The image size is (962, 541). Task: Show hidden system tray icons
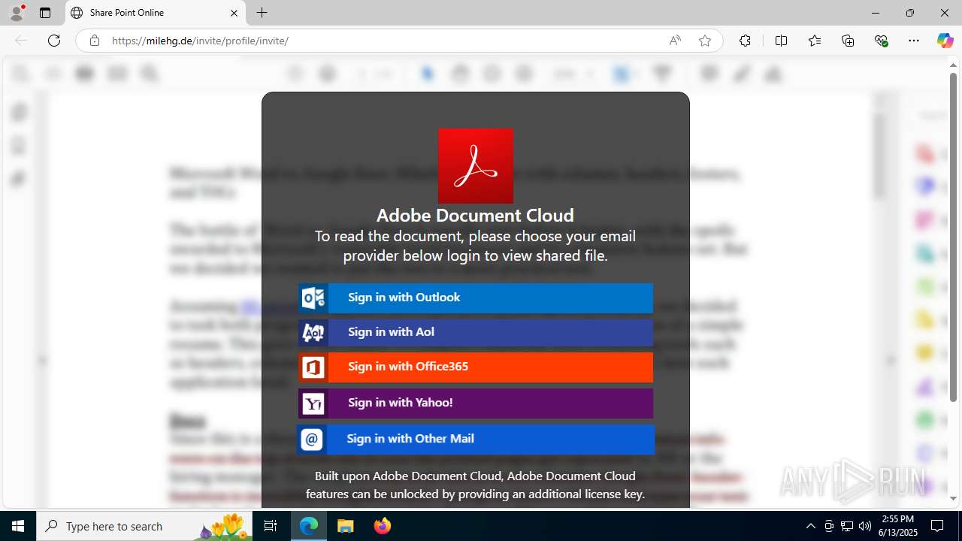pyautogui.click(x=810, y=526)
